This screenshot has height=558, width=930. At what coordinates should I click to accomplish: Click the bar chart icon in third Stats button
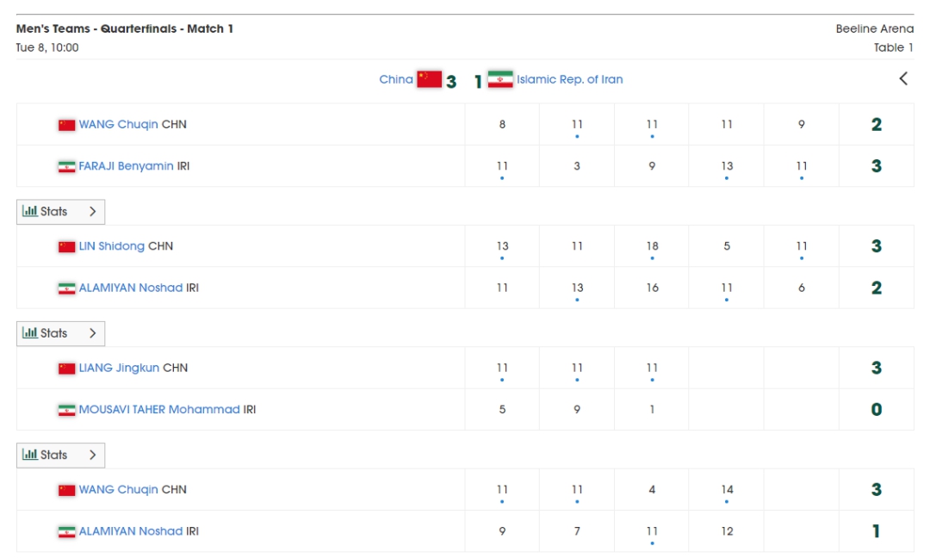click(x=30, y=455)
